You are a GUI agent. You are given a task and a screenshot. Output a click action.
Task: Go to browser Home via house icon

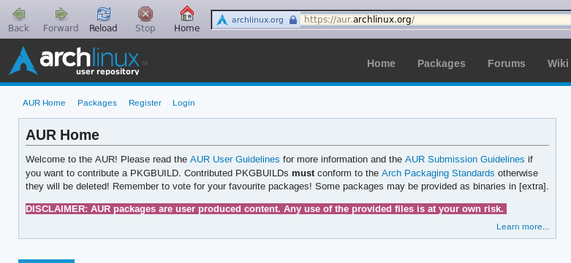pyautogui.click(x=187, y=13)
